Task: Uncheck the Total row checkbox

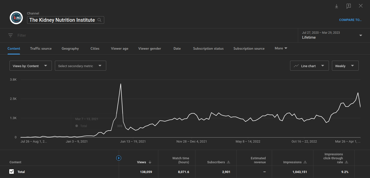Action: [12, 172]
